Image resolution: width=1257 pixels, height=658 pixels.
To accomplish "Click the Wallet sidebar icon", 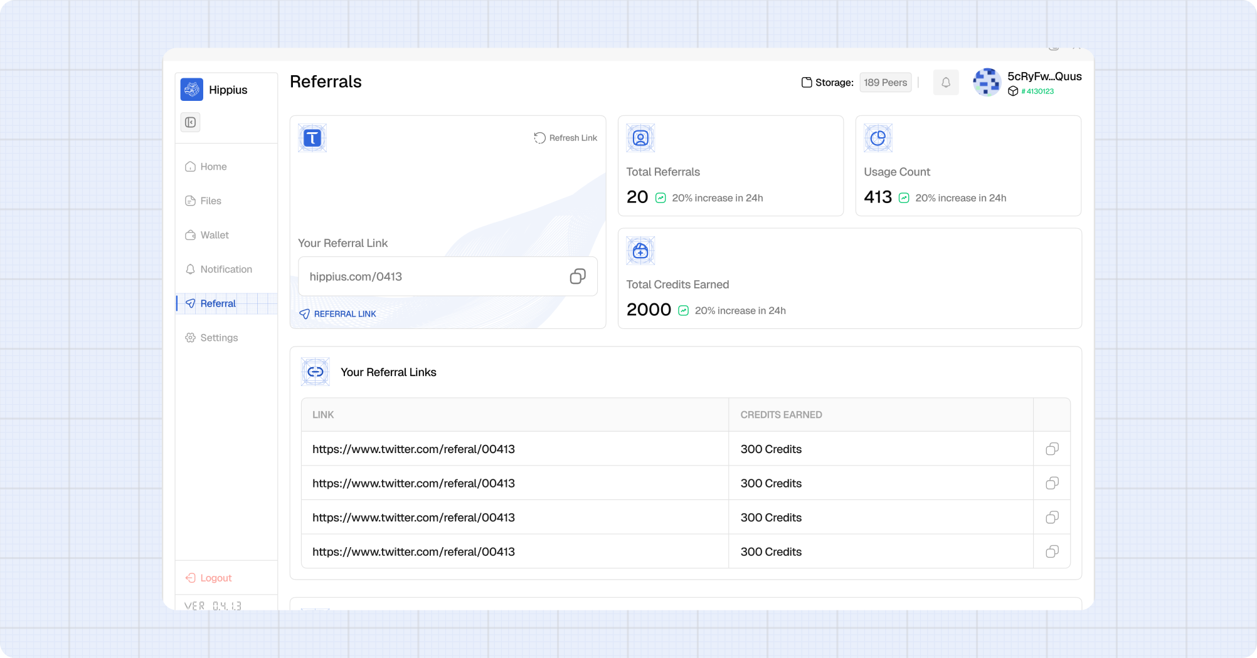I will pos(190,235).
